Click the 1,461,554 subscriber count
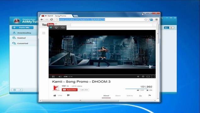This screenshot has height=113, width=200. pyautogui.click(x=84, y=90)
